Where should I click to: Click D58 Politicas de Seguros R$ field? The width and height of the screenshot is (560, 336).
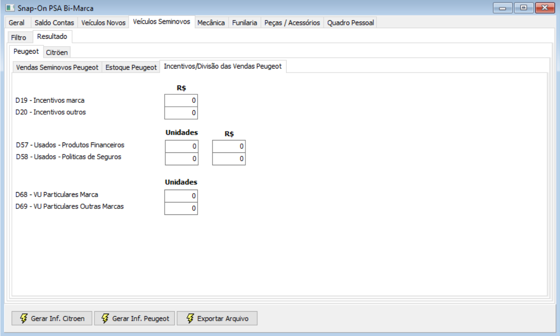point(229,159)
